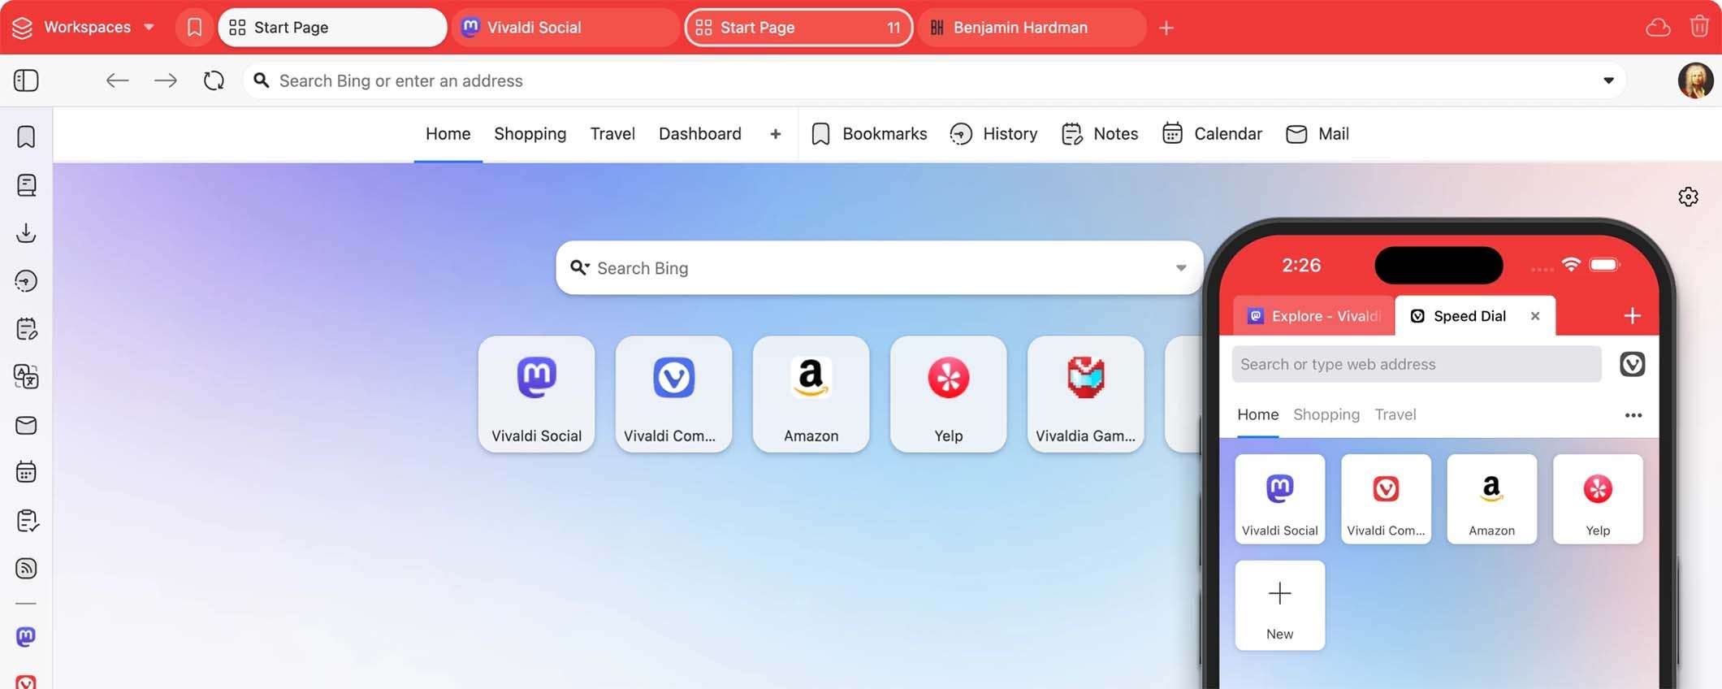Close the Speed Dial phone tab
Viewport: 1722px width, 689px height.
tap(1535, 316)
